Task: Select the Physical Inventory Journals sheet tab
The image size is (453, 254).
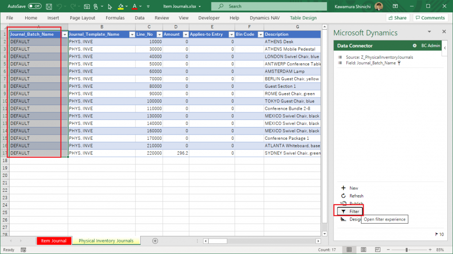Action: (x=106, y=241)
